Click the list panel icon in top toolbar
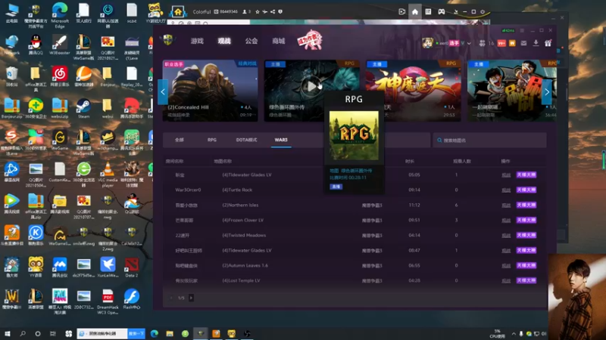This screenshot has height=340, width=606. tap(428, 11)
